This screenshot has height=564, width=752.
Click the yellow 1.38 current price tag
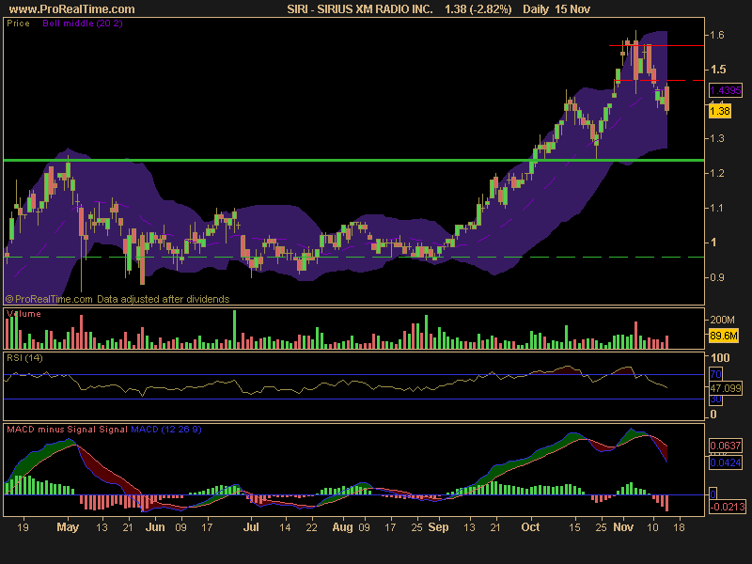point(719,111)
